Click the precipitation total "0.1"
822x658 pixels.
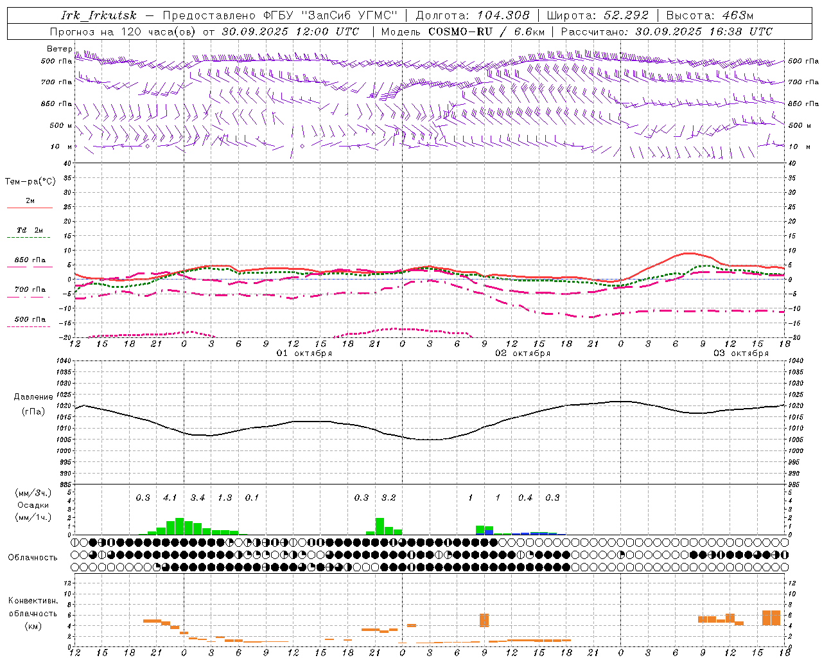[x=252, y=498]
